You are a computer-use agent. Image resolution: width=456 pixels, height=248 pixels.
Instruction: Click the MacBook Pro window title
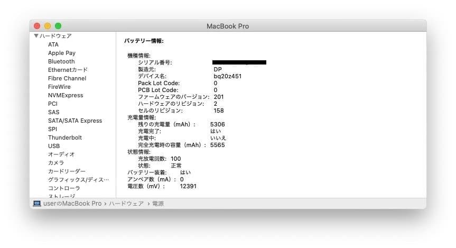[x=228, y=26]
